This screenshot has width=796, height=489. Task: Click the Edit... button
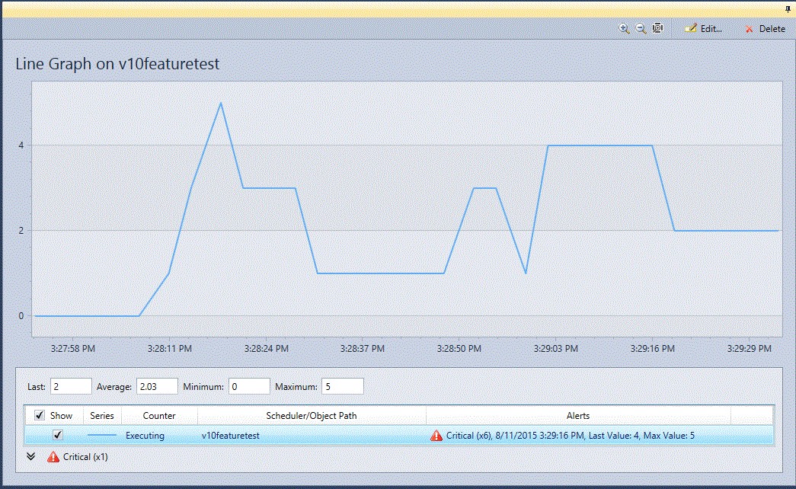(704, 28)
